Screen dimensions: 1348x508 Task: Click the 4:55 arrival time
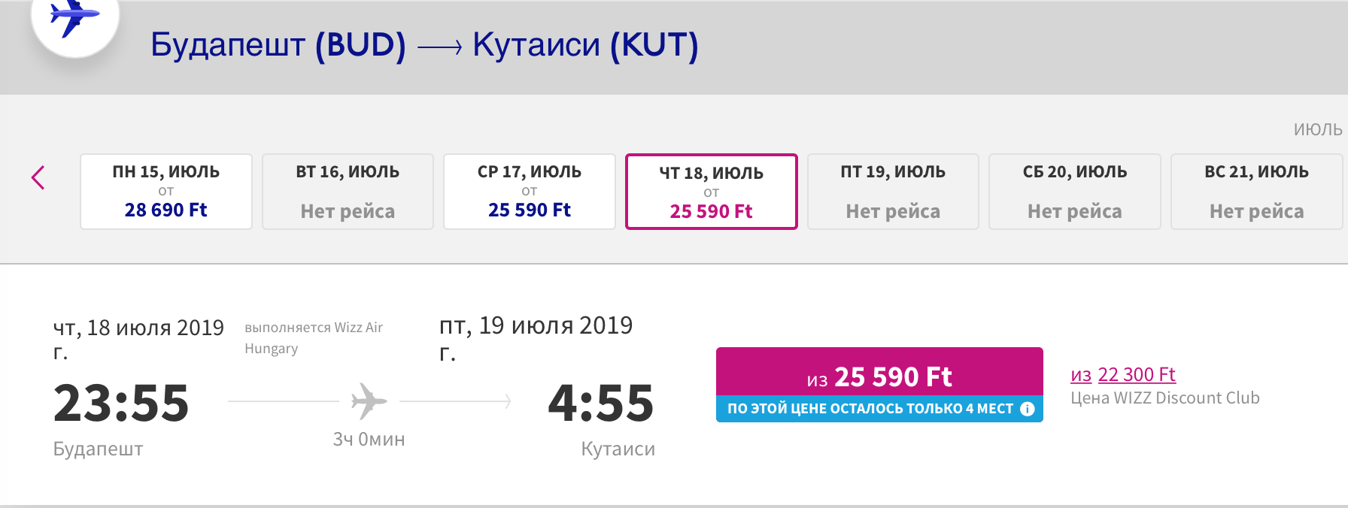[601, 403]
